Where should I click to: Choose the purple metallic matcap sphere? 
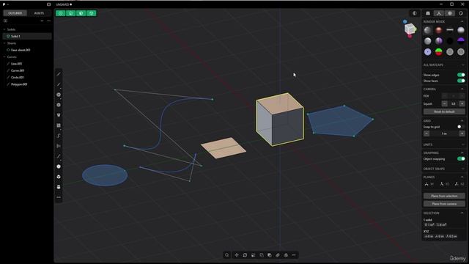pyautogui.click(x=439, y=41)
